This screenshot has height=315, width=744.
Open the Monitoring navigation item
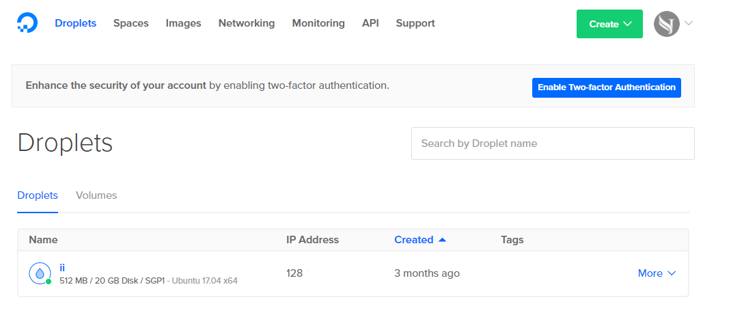[x=318, y=23]
